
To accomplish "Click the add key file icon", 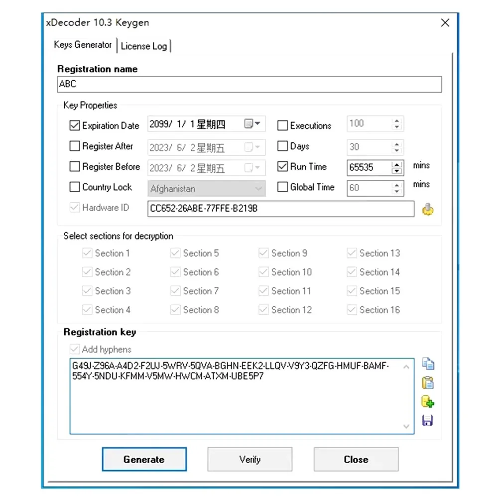I will [427, 401].
